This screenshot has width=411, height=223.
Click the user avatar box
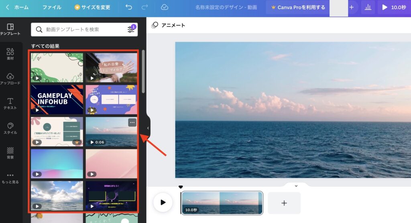[x=339, y=8]
